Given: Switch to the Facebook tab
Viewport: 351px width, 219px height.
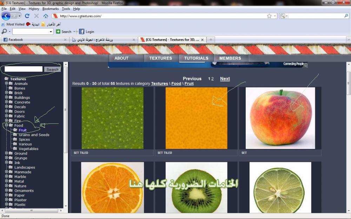Looking at the screenshot, I should click(35, 40).
